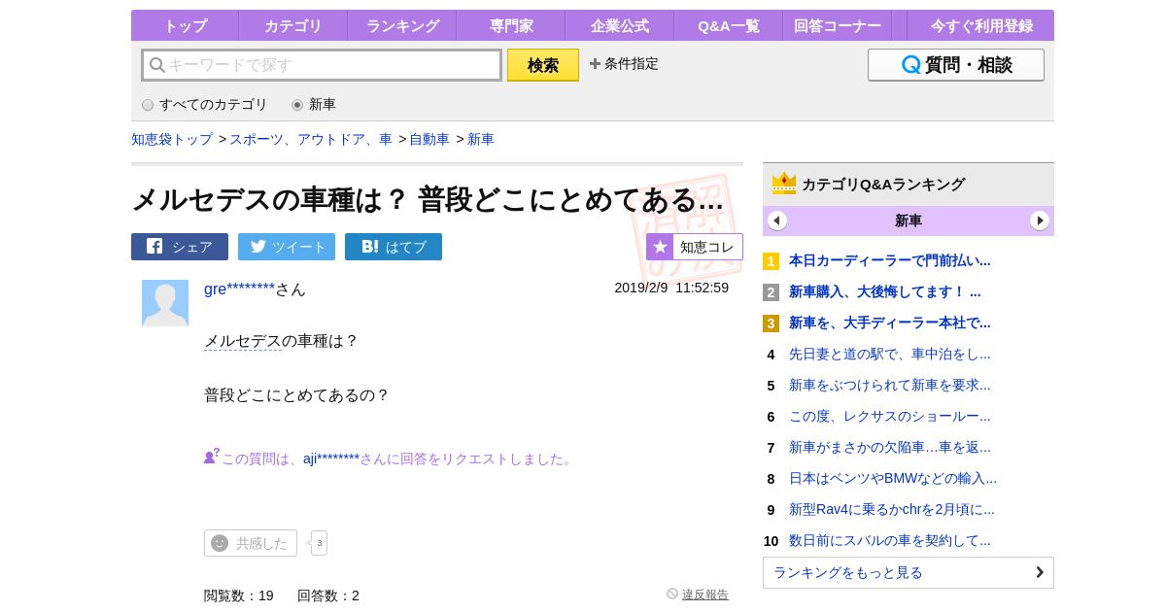Select the 新車 radio button

pos(297,105)
